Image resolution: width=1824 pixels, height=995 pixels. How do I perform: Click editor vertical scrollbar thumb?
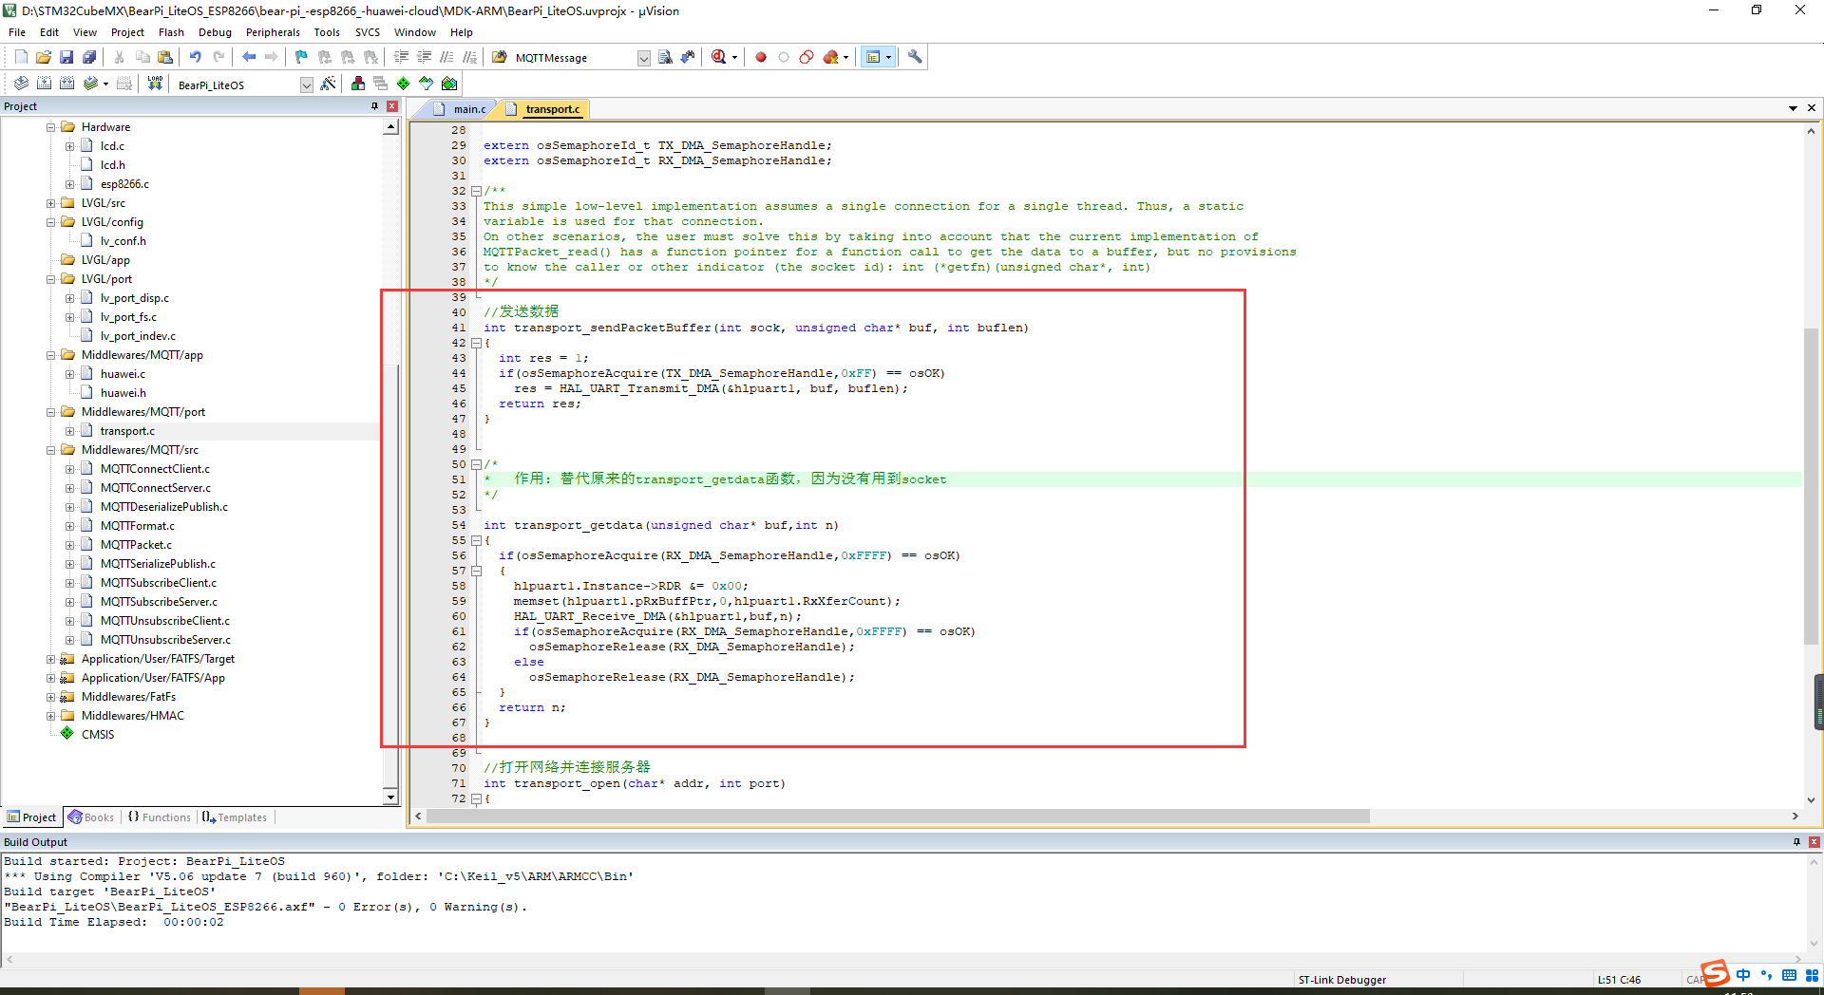[x=1811, y=487]
